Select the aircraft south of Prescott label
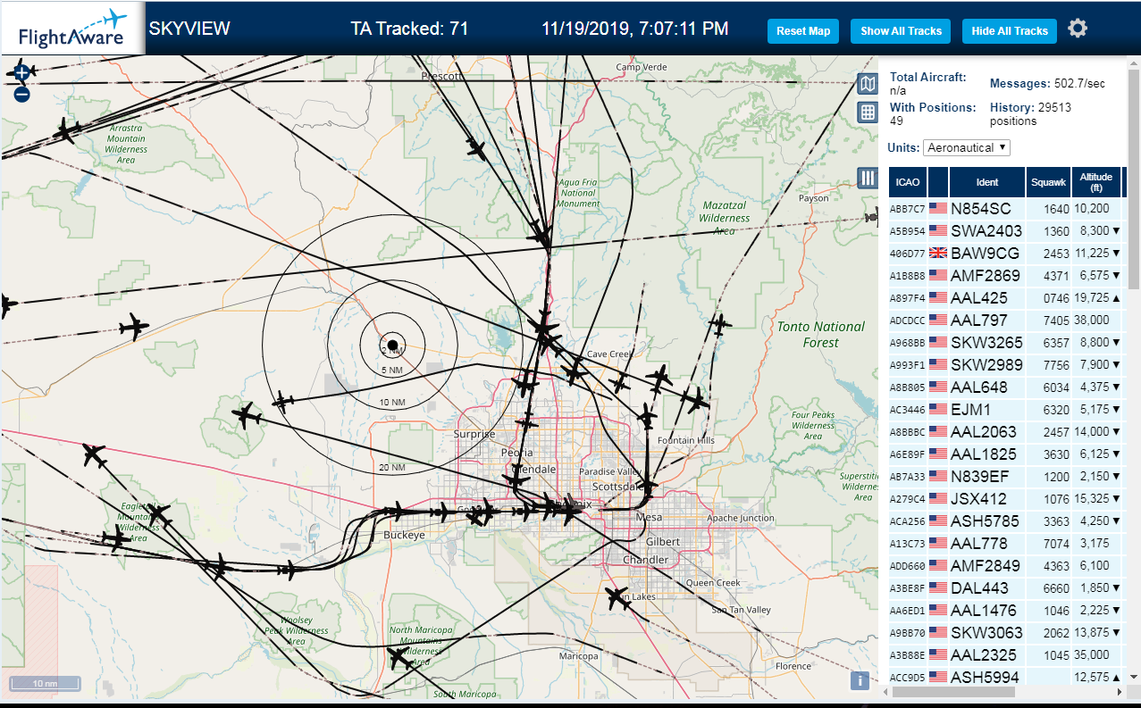Viewport: 1141px width, 708px height. (475, 148)
